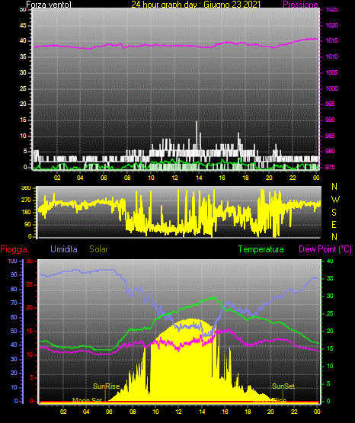This screenshot has width=355, height=423.
Task: Click the 45 value on wind speed axis
Action: [23, 25]
